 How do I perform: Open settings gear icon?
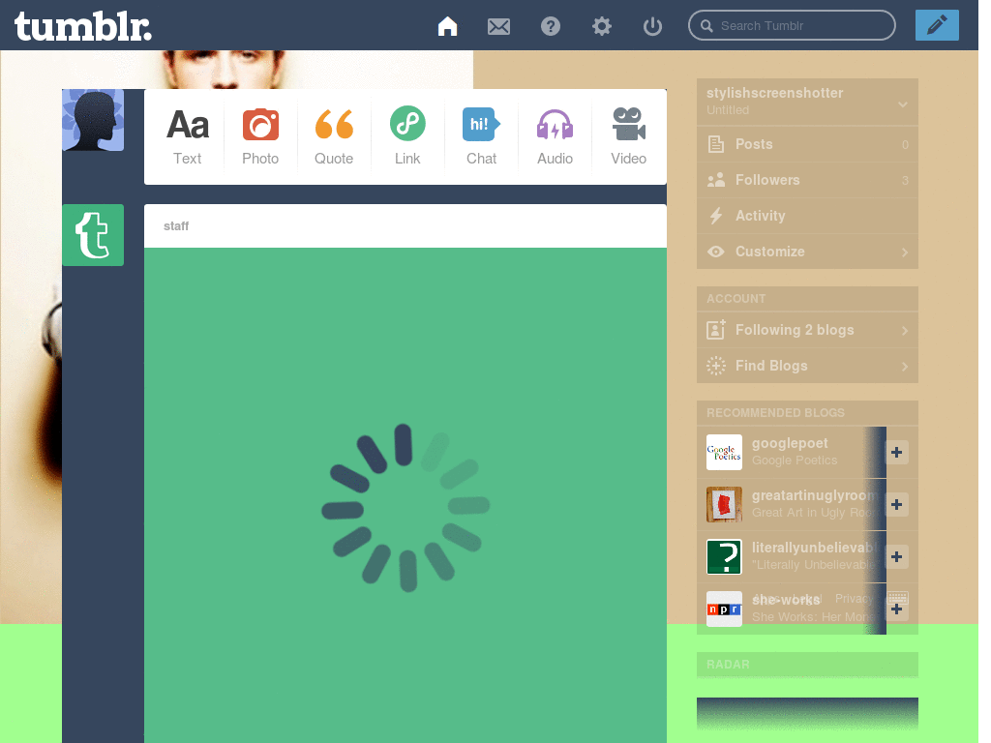(x=602, y=26)
